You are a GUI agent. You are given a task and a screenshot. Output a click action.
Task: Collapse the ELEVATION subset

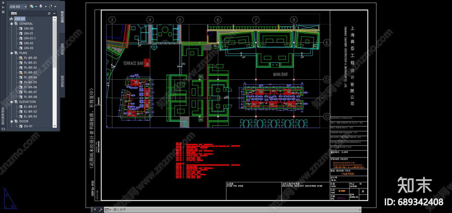click(12, 102)
